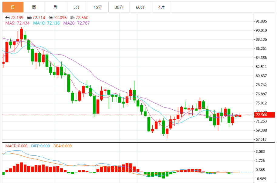This screenshot has height=183, width=277.
Task: Open the 30分 timeframe tab
Action: 119,7
